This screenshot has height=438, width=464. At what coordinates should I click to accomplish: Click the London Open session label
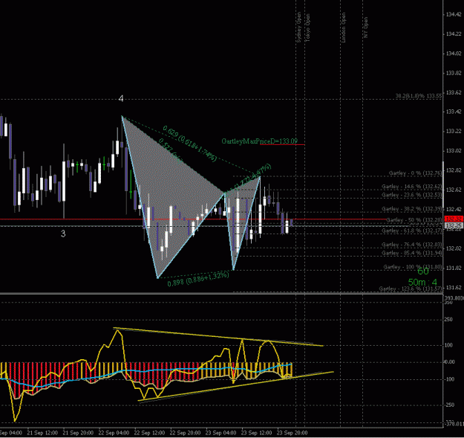point(343,28)
